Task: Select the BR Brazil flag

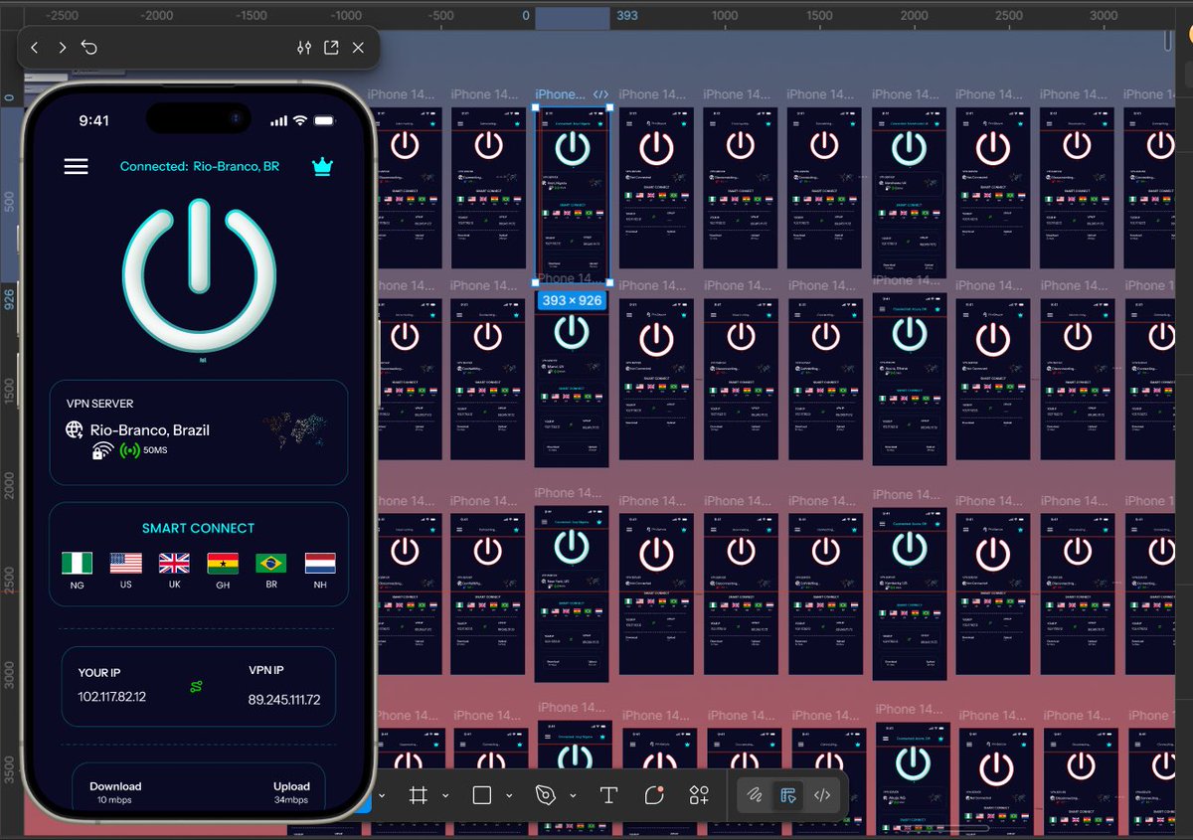Action: 271,564
